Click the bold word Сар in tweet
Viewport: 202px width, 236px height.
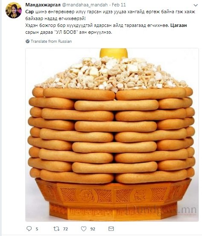pyautogui.click(x=29, y=12)
